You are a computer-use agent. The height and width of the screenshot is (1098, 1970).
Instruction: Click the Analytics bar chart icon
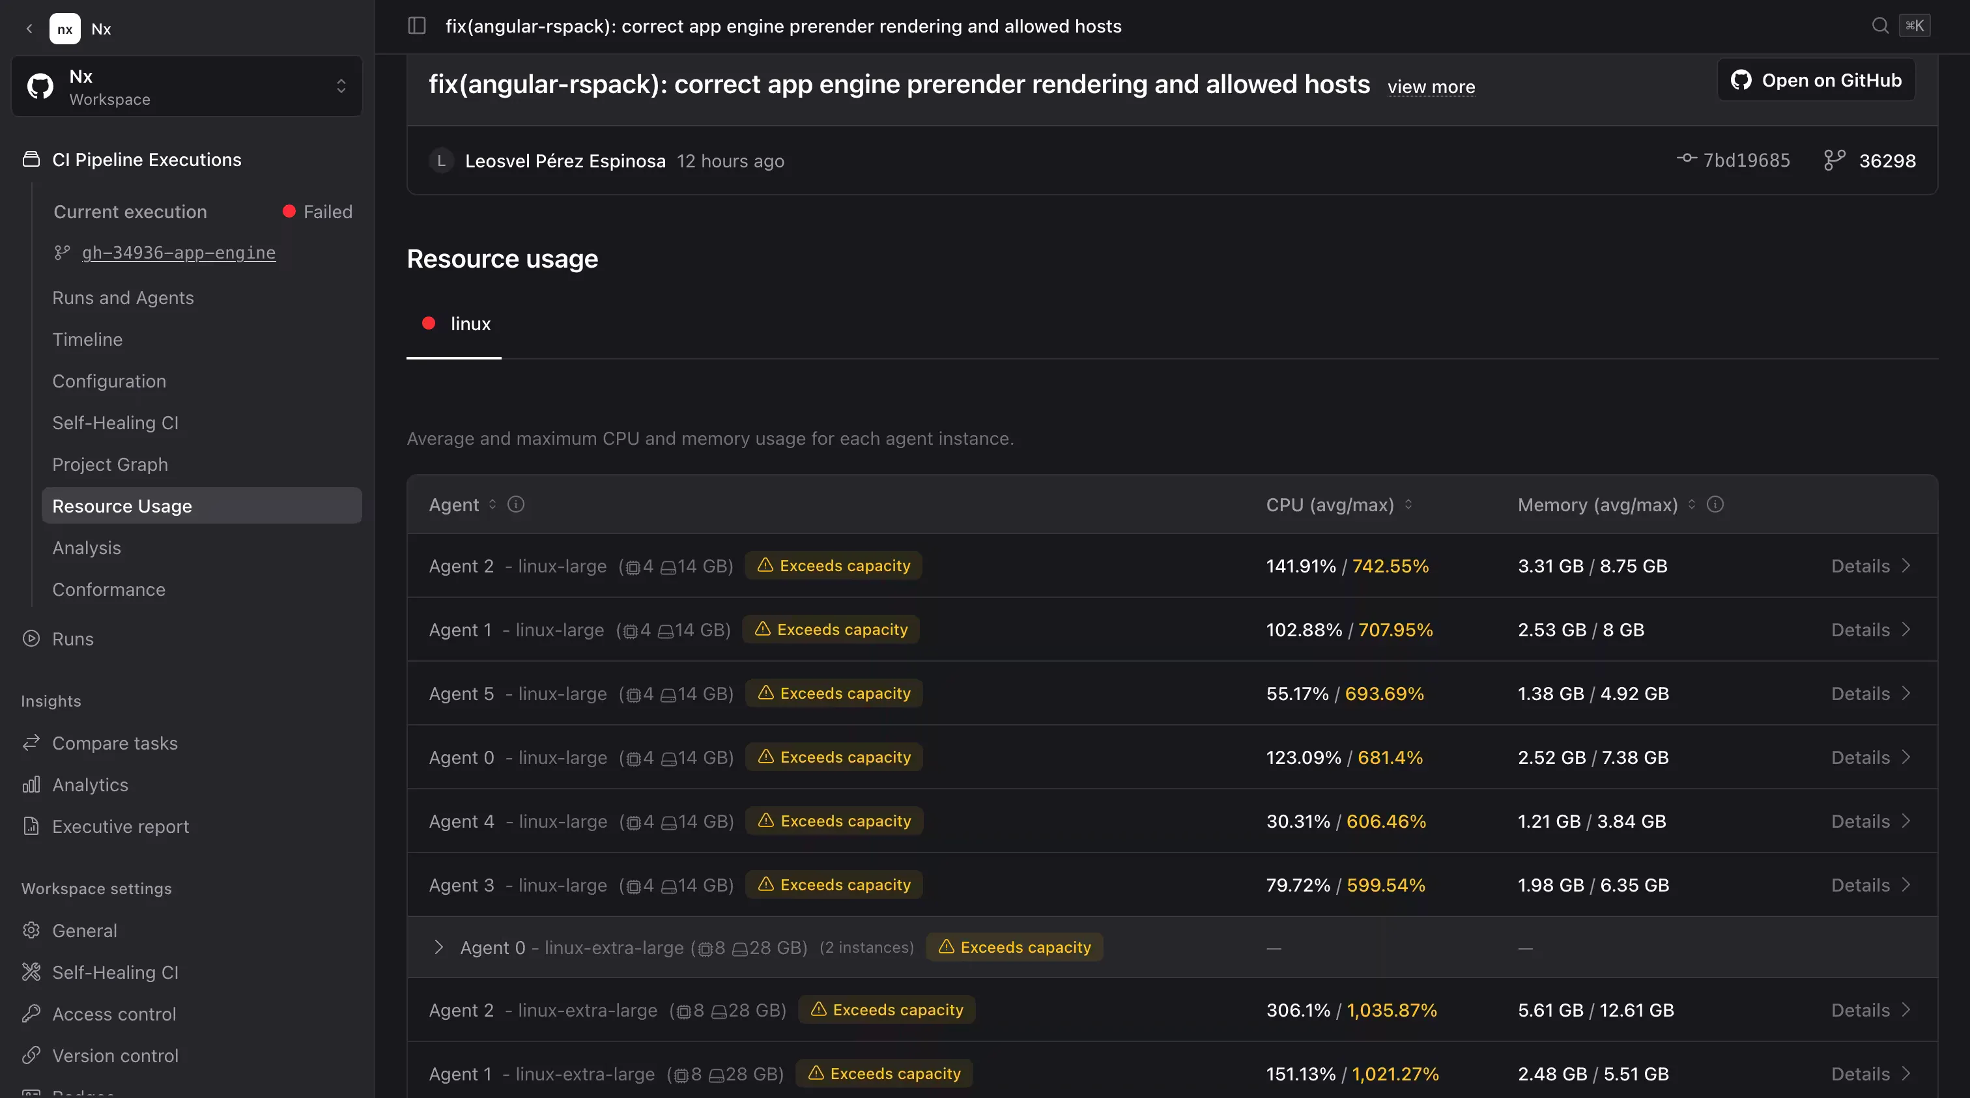(31, 785)
